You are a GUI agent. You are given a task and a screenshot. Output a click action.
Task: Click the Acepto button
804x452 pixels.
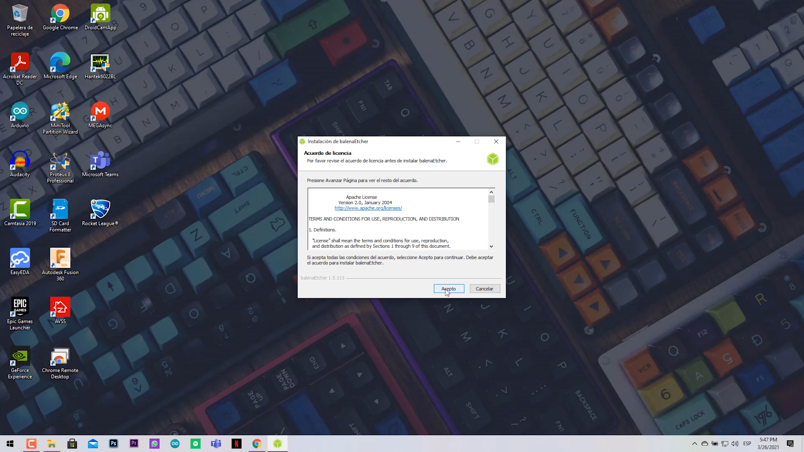[x=448, y=289]
